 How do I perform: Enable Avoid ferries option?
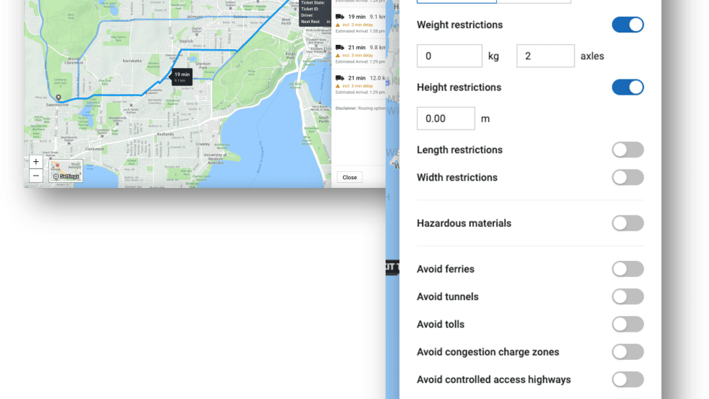point(627,269)
